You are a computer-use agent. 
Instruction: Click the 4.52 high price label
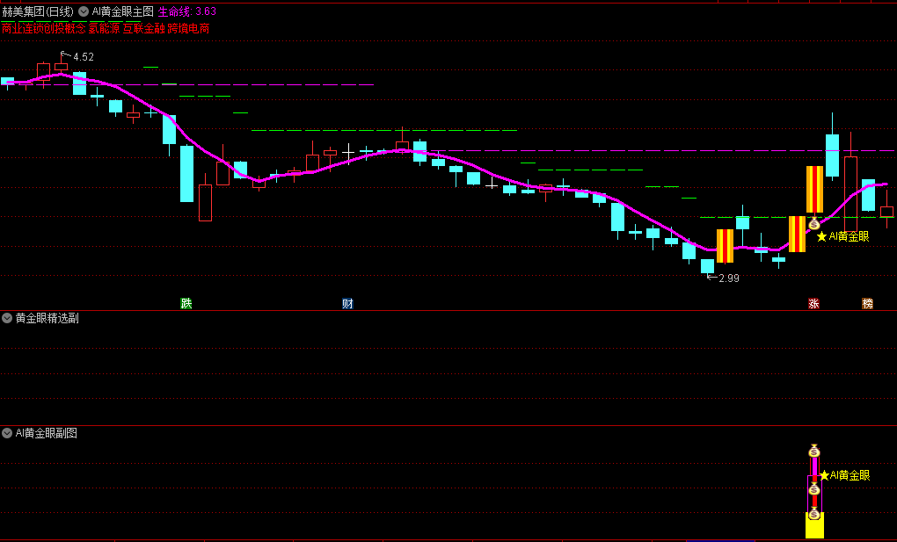click(x=84, y=57)
